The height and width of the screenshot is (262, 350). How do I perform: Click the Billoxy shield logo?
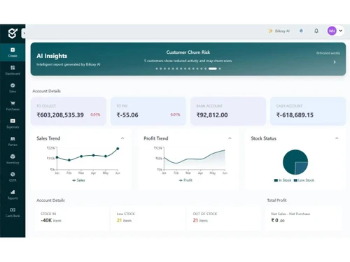click(13, 34)
